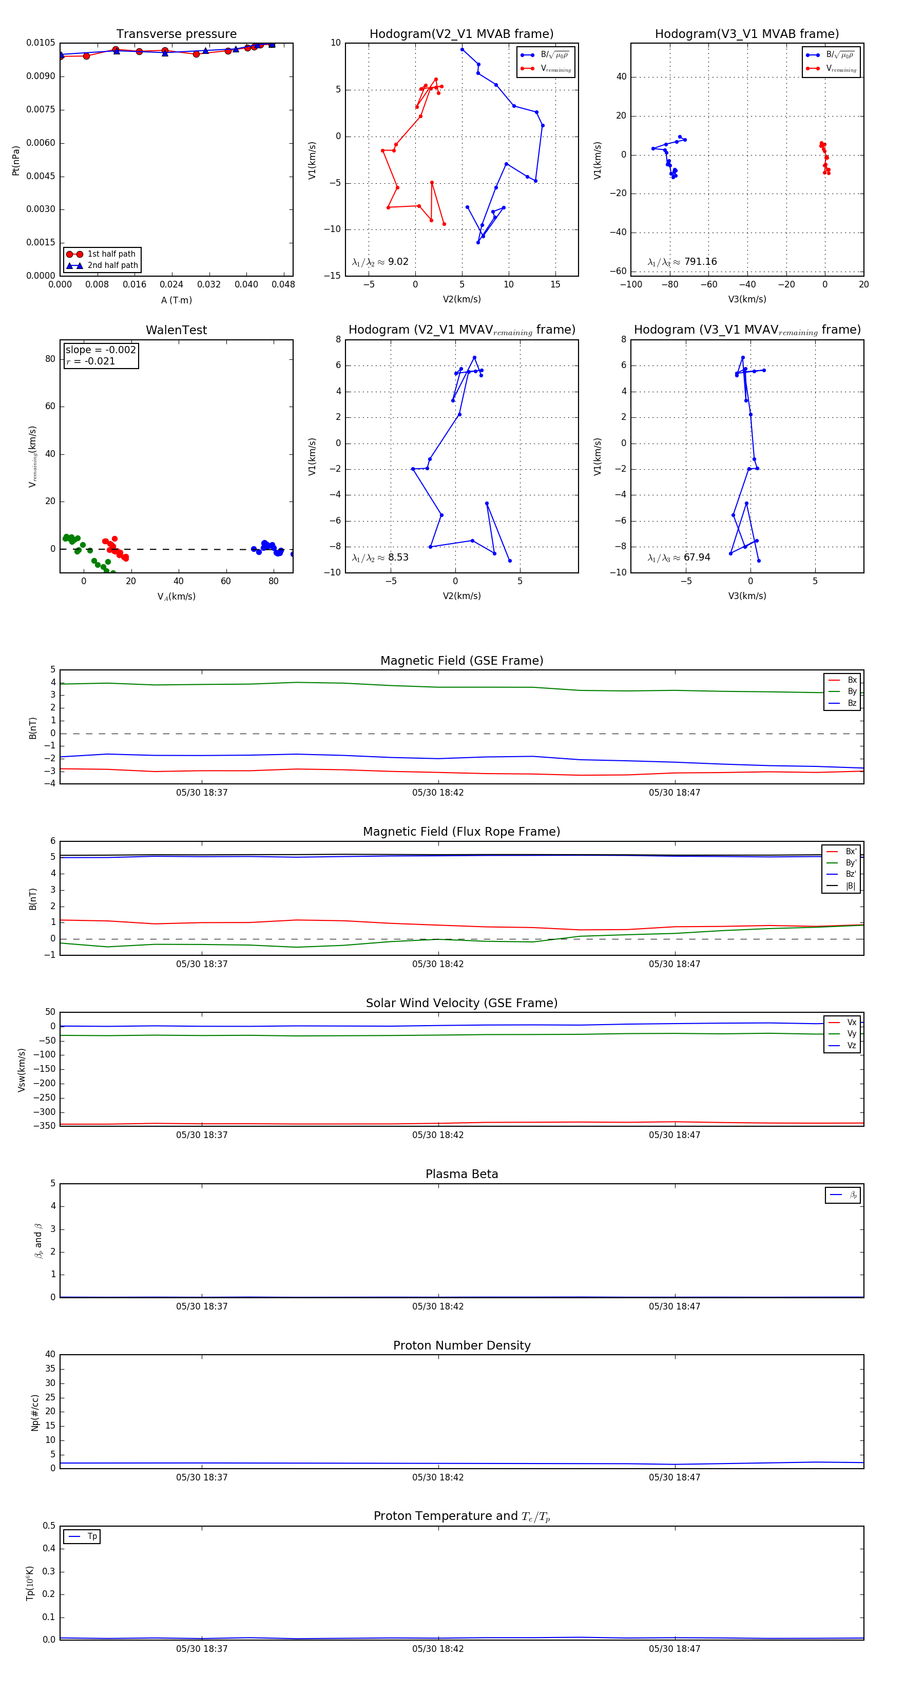Screen dimensions: 924x1694
Task: Click the 'By' legend entry in GSE magnetic field
Action: point(842,692)
